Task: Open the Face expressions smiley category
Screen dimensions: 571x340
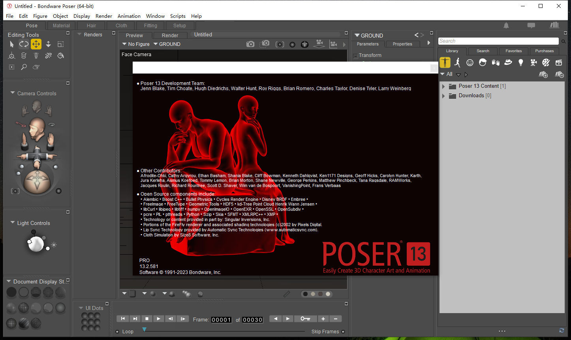Action: coord(470,62)
